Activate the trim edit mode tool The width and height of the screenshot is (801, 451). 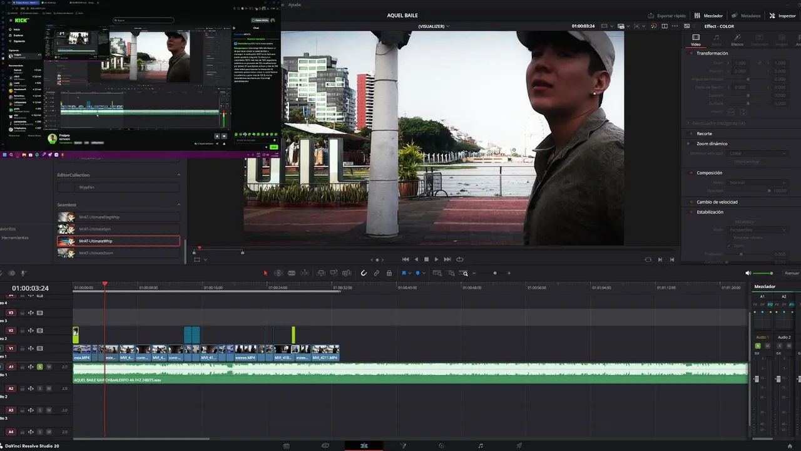[278, 273]
